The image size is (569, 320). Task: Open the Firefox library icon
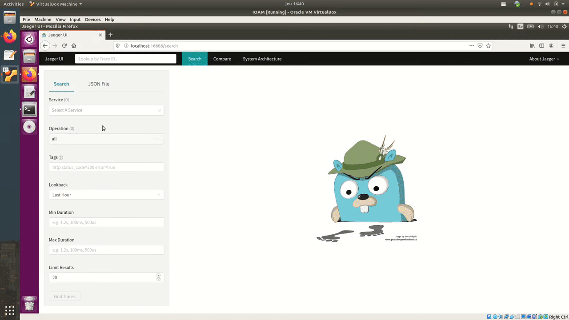pos(532,46)
